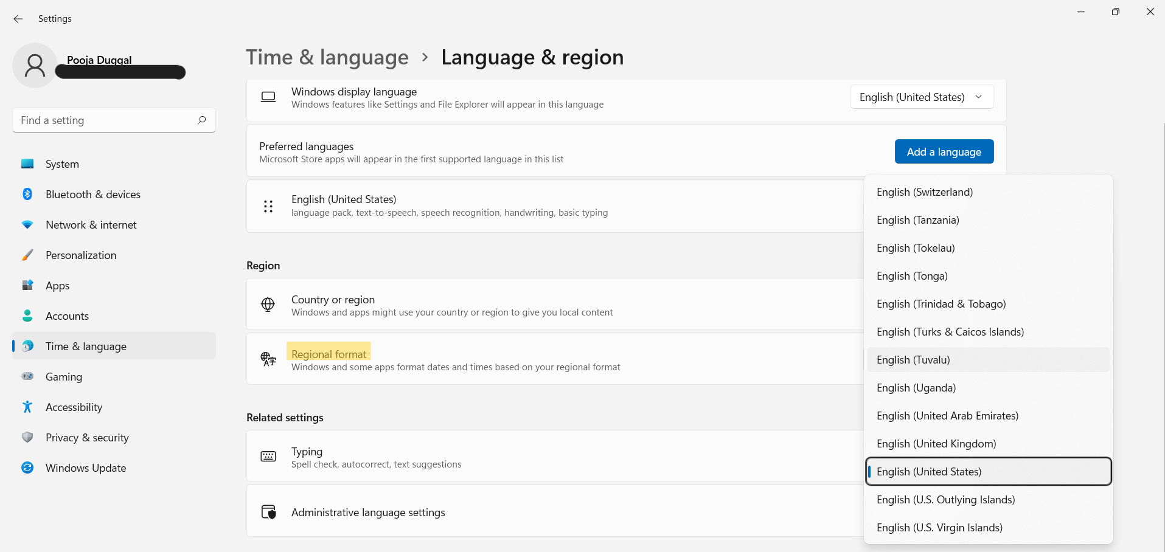Click the Windows Update sync icon

[x=27, y=468]
